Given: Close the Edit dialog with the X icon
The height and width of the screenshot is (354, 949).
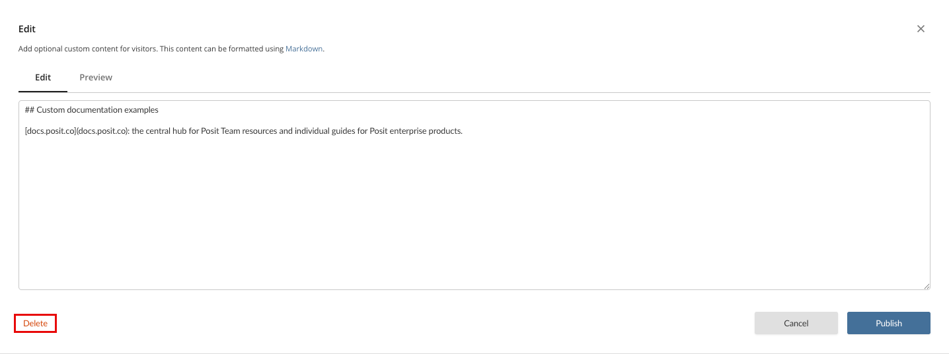Looking at the screenshot, I should pyautogui.click(x=921, y=29).
